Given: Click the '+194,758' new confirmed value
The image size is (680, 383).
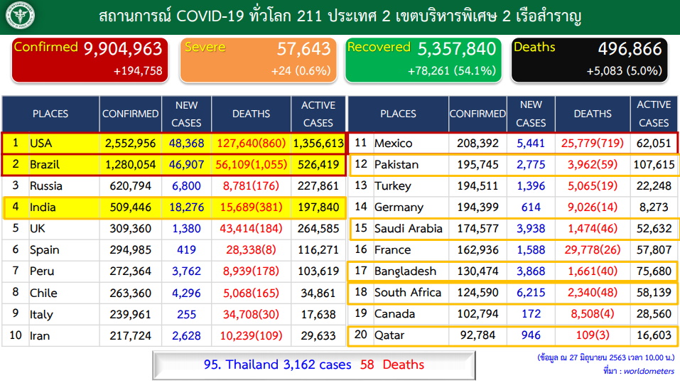Looking at the screenshot, I should coord(138,70).
